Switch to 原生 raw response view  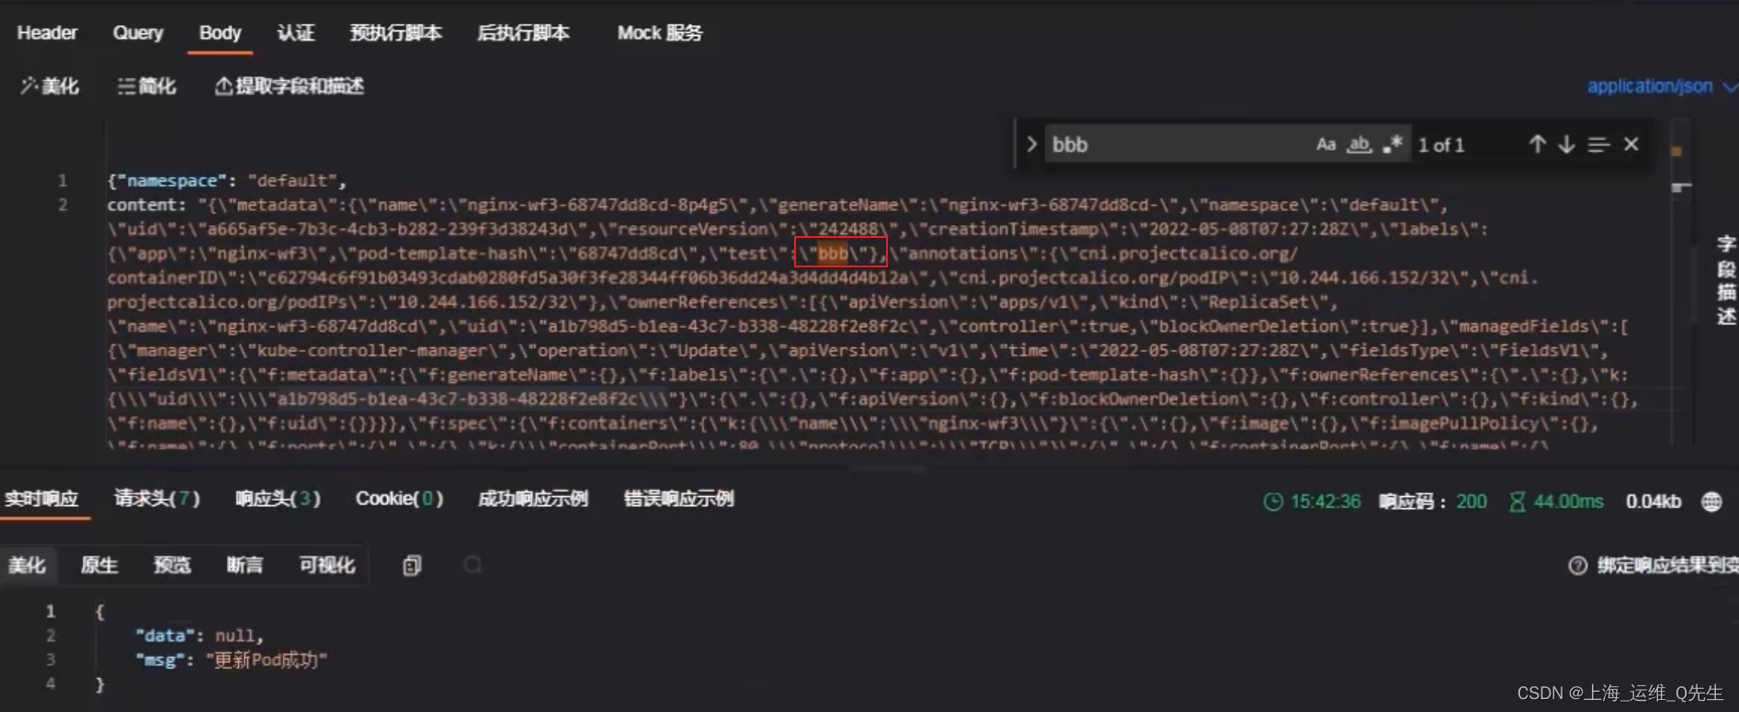(99, 565)
